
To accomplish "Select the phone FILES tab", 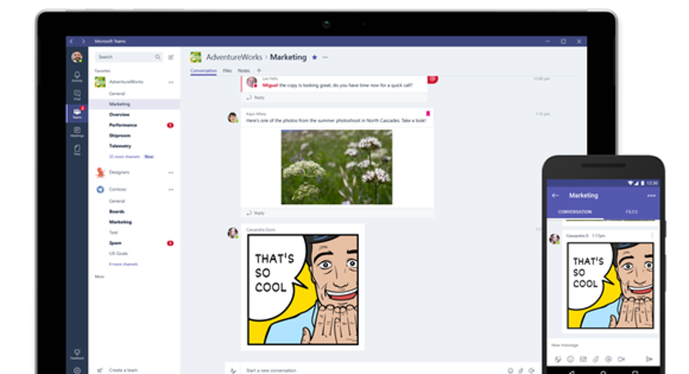I will [x=631, y=211].
